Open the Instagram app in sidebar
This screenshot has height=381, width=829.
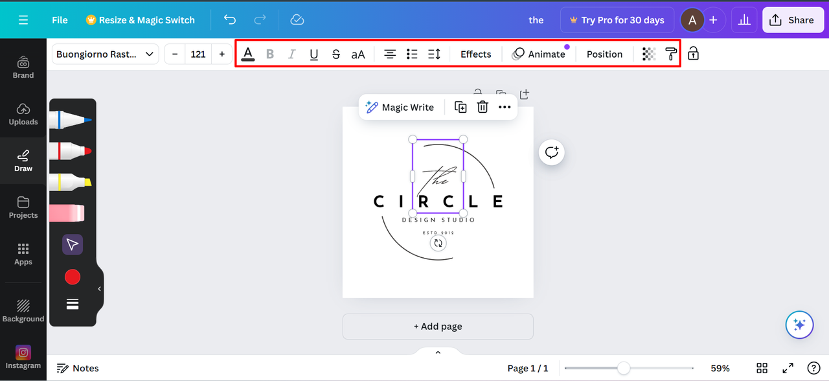tap(23, 357)
